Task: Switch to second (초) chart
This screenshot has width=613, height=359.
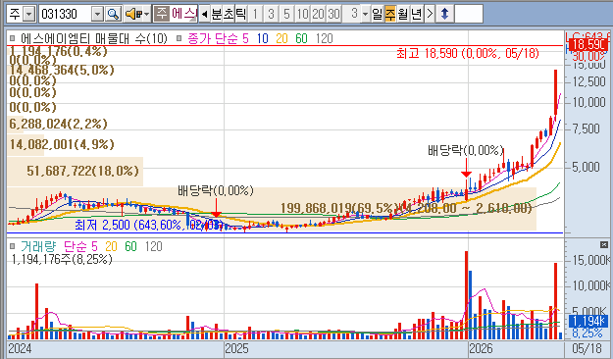Action: click(229, 14)
